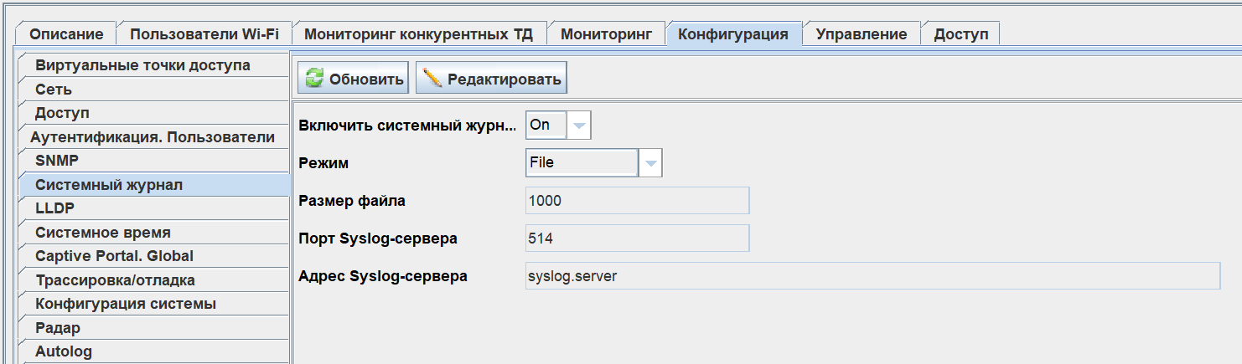This screenshot has height=364, width=1242.
Task: Switch to the Управление tab
Action: click(861, 34)
